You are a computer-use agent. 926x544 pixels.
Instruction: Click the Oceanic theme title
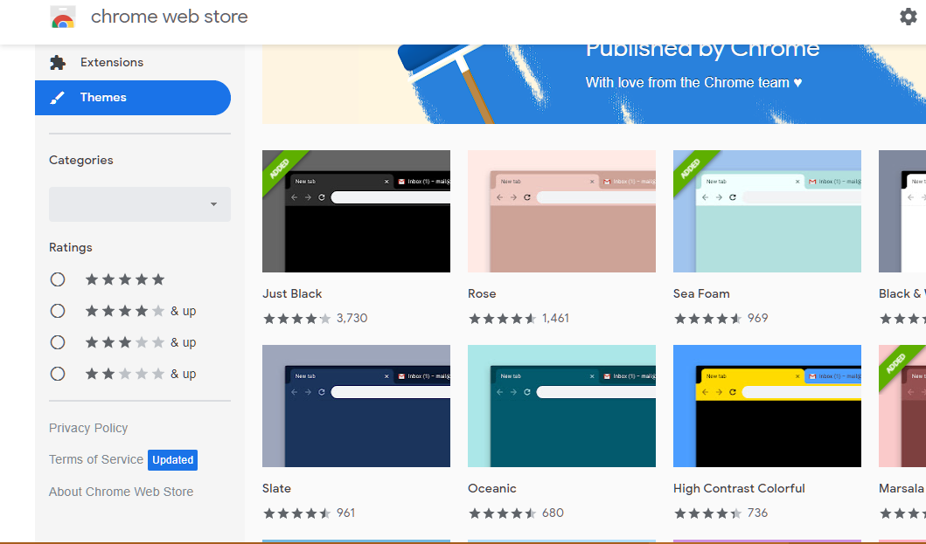[x=492, y=488]
